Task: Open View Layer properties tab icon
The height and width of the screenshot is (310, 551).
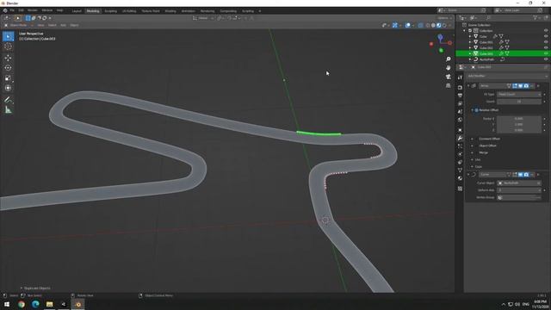Action: click(x=460, y=103)
